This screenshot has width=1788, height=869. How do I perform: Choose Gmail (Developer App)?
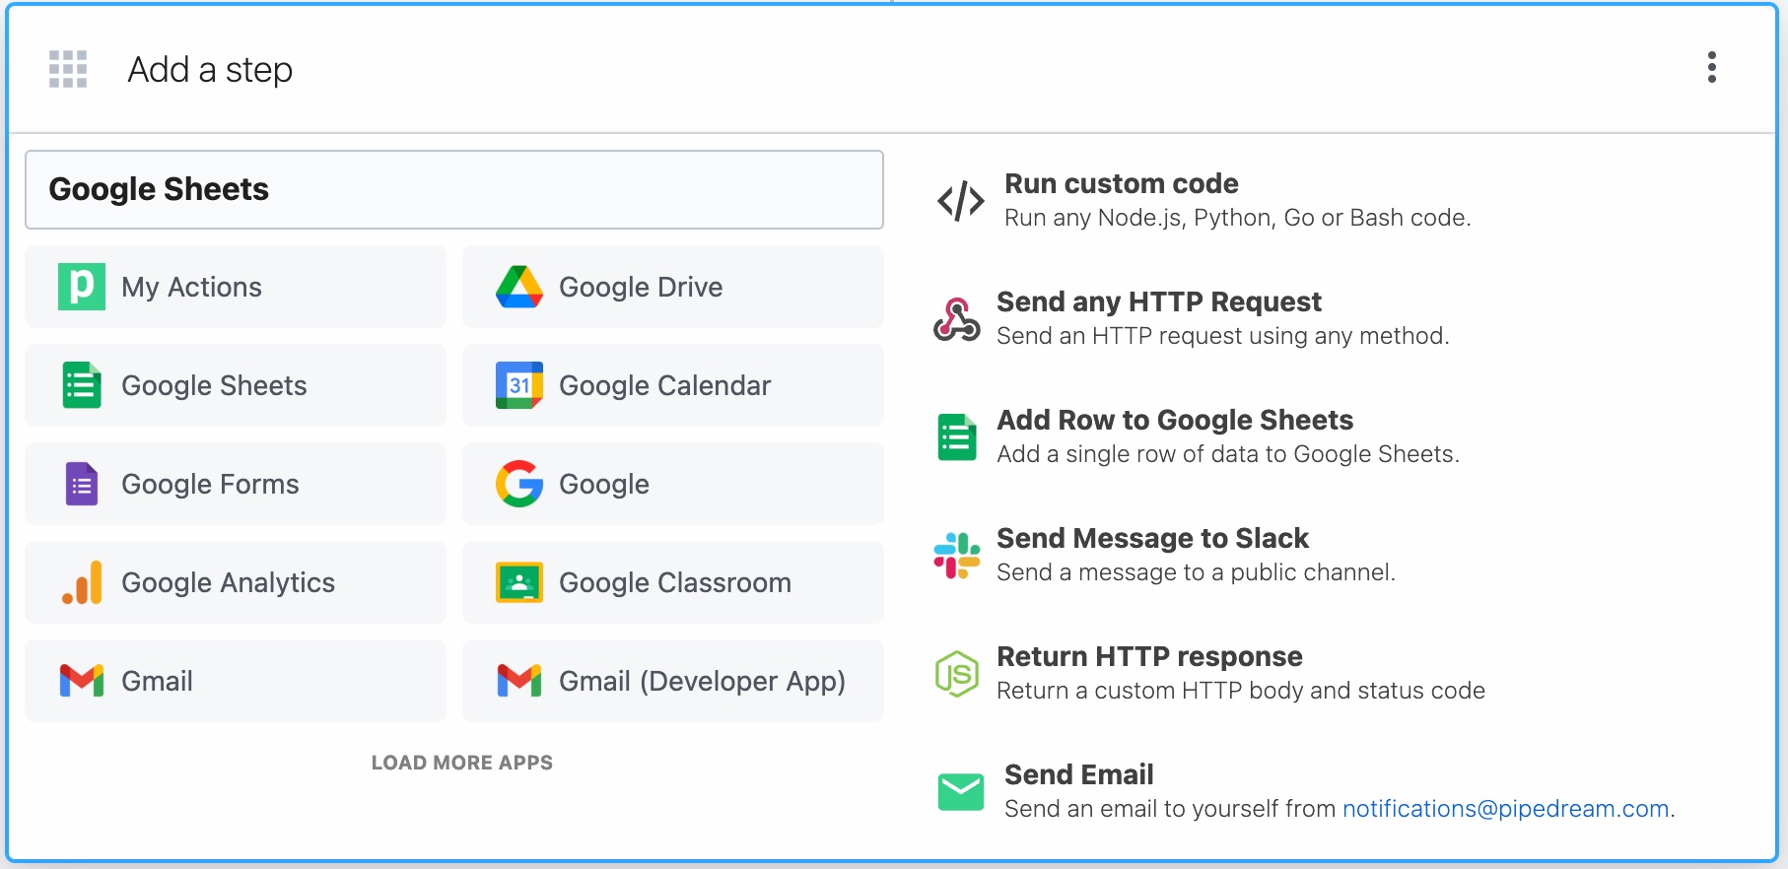click(x=672, y=681)
